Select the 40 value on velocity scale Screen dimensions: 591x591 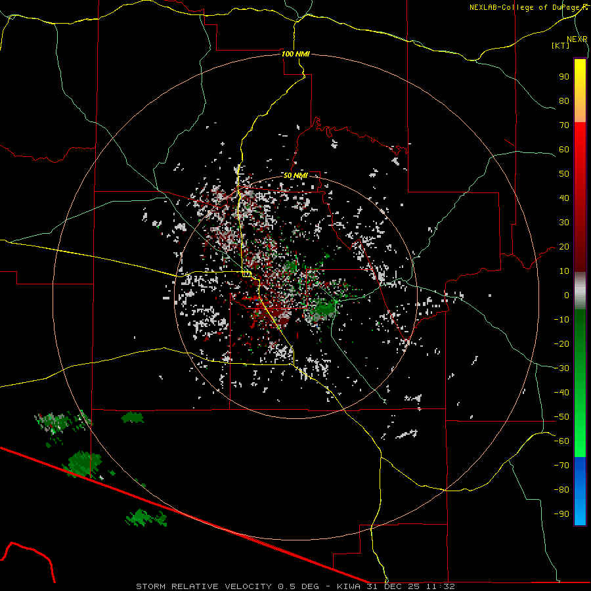click(564, 198)
